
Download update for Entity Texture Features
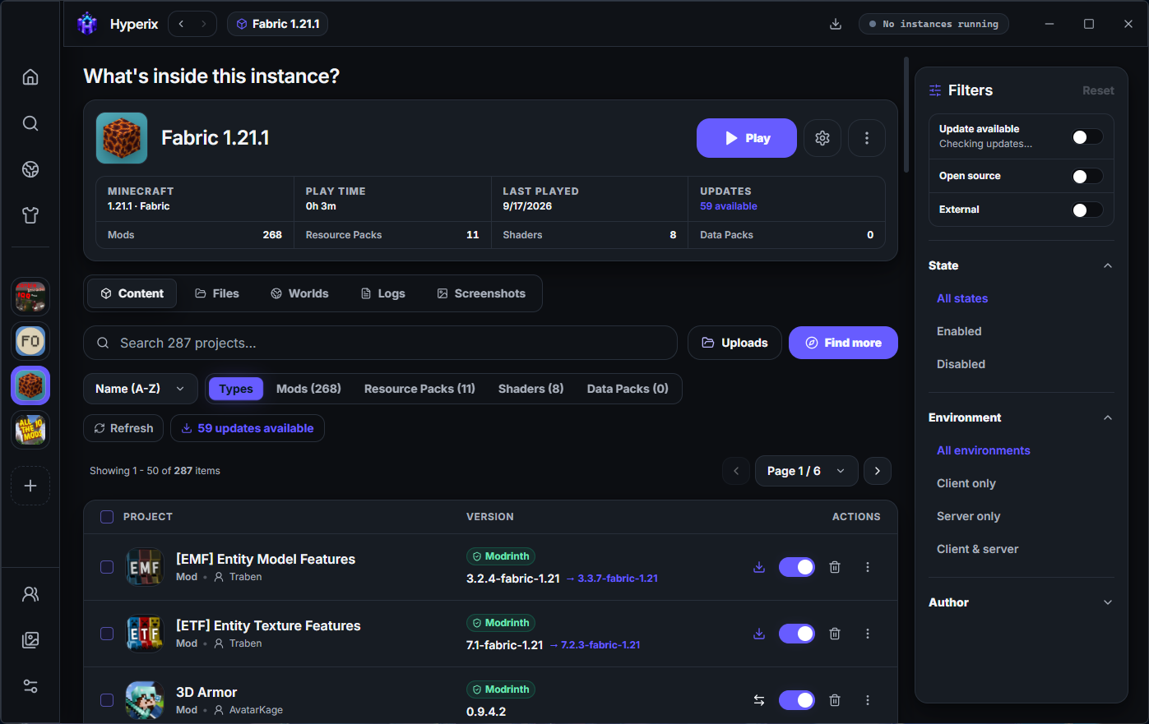(759, 634)
